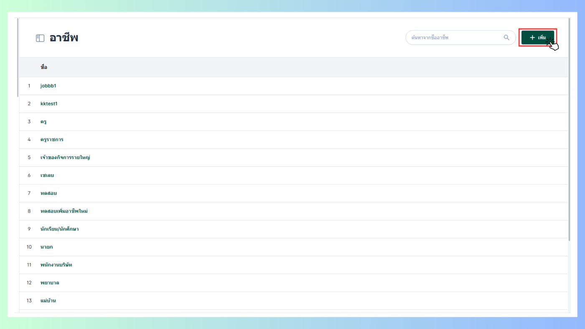585x329 pixels.
Task: Click the magnifier search icon
Action: (506, 38)
